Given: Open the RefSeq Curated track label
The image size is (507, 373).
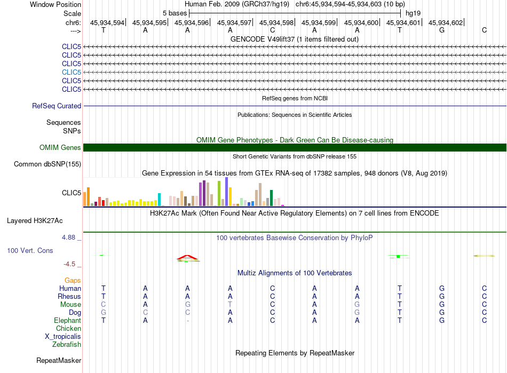Looking at the screenshot, I should (56, 106).
